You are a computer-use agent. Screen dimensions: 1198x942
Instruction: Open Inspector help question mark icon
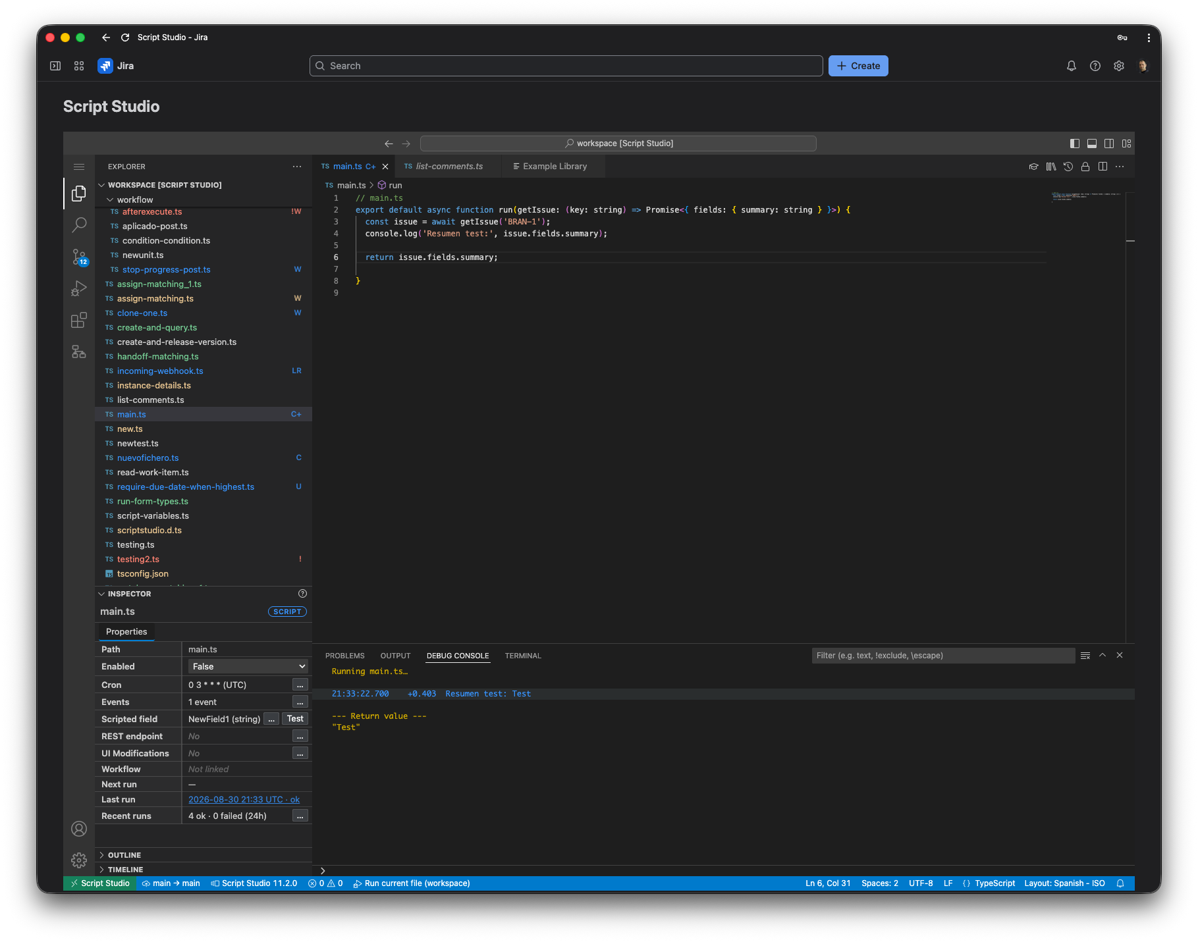(302, 594)
